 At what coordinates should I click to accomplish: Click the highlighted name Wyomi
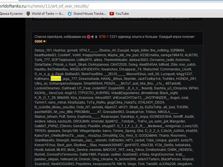tap(56, 79)
